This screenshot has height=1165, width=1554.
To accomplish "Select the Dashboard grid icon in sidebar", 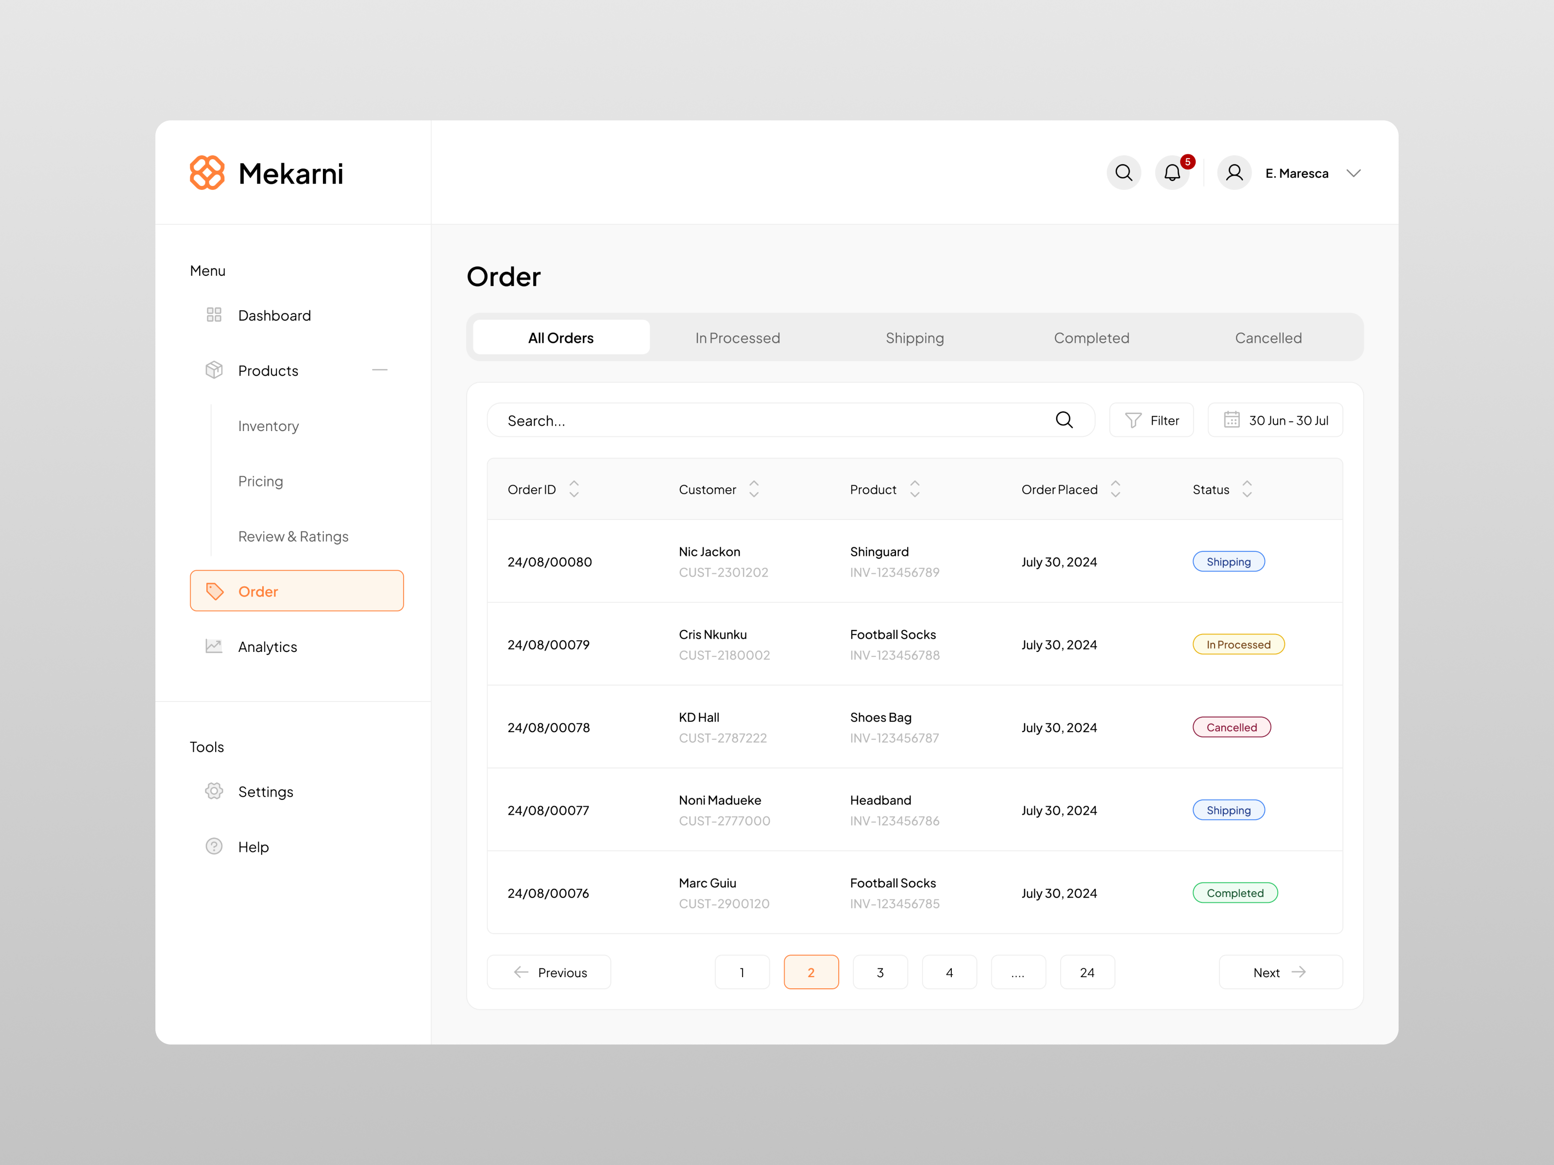I will [x=214, y=315].
